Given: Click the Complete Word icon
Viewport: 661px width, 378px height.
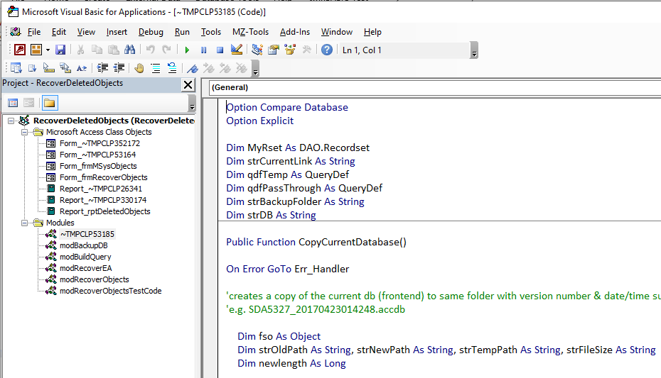Looking at the screenshot, I should [82, 68].
